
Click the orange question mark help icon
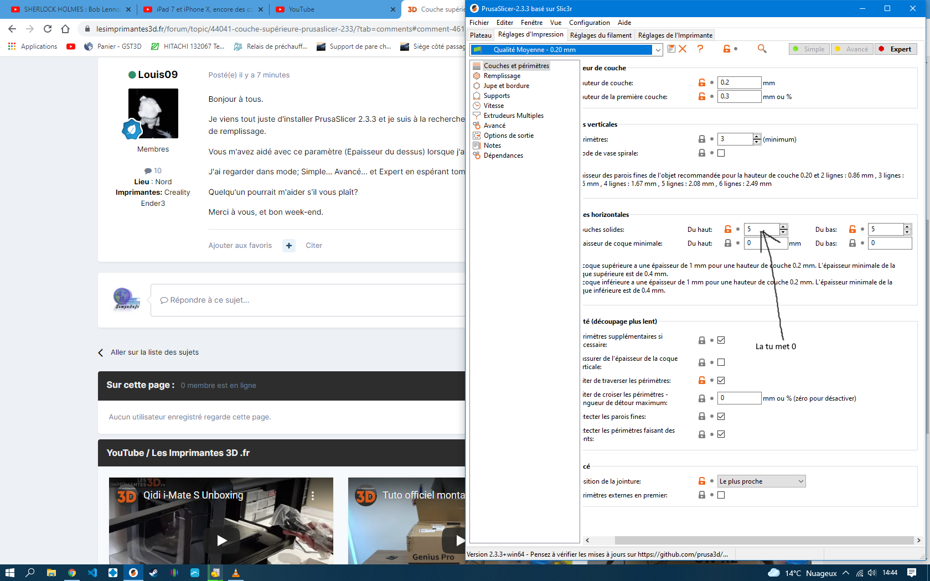pos(700,49)
